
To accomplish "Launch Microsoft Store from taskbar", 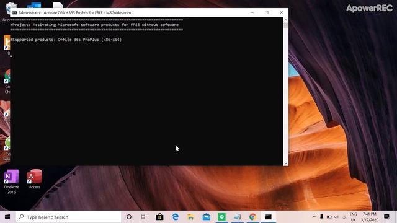I will pyautogui.click(x=159, y=217).
